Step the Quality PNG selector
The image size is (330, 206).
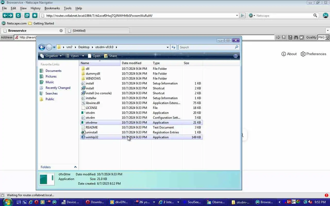[327, 37]
